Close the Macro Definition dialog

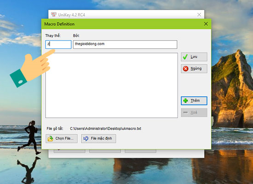206,24
